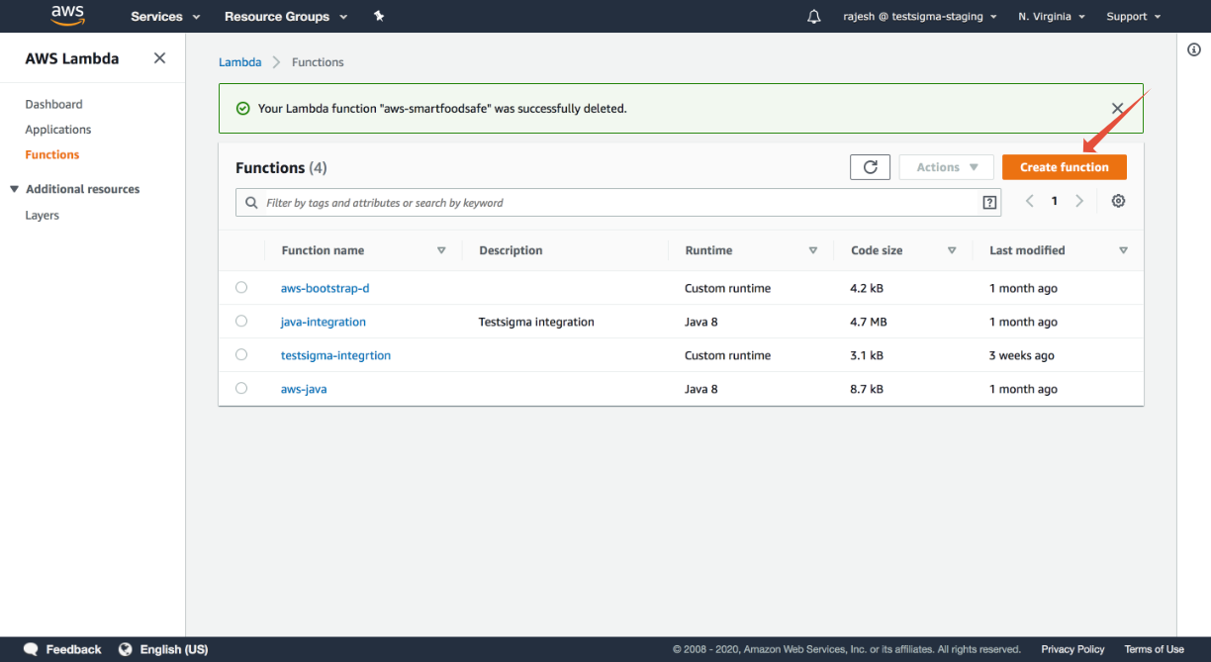The height and width of the screenshot is (662, 1211).
Task: Click the 4.2 kB code size cell
Action: point(867,288)
